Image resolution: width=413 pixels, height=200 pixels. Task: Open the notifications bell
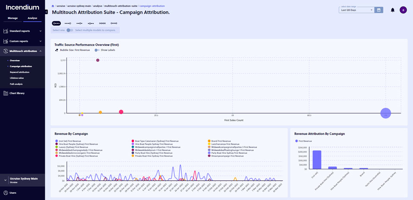tap(393, 10)
